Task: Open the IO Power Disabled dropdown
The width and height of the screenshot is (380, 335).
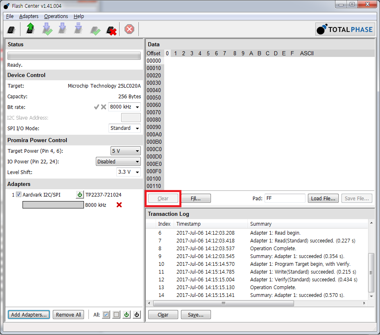Action: tap(118, 161)
